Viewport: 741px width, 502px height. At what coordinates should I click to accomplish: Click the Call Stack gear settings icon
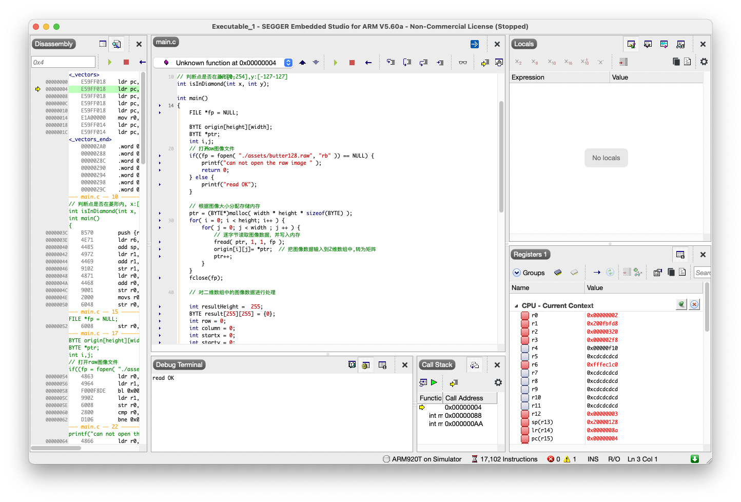coord(498,383)
